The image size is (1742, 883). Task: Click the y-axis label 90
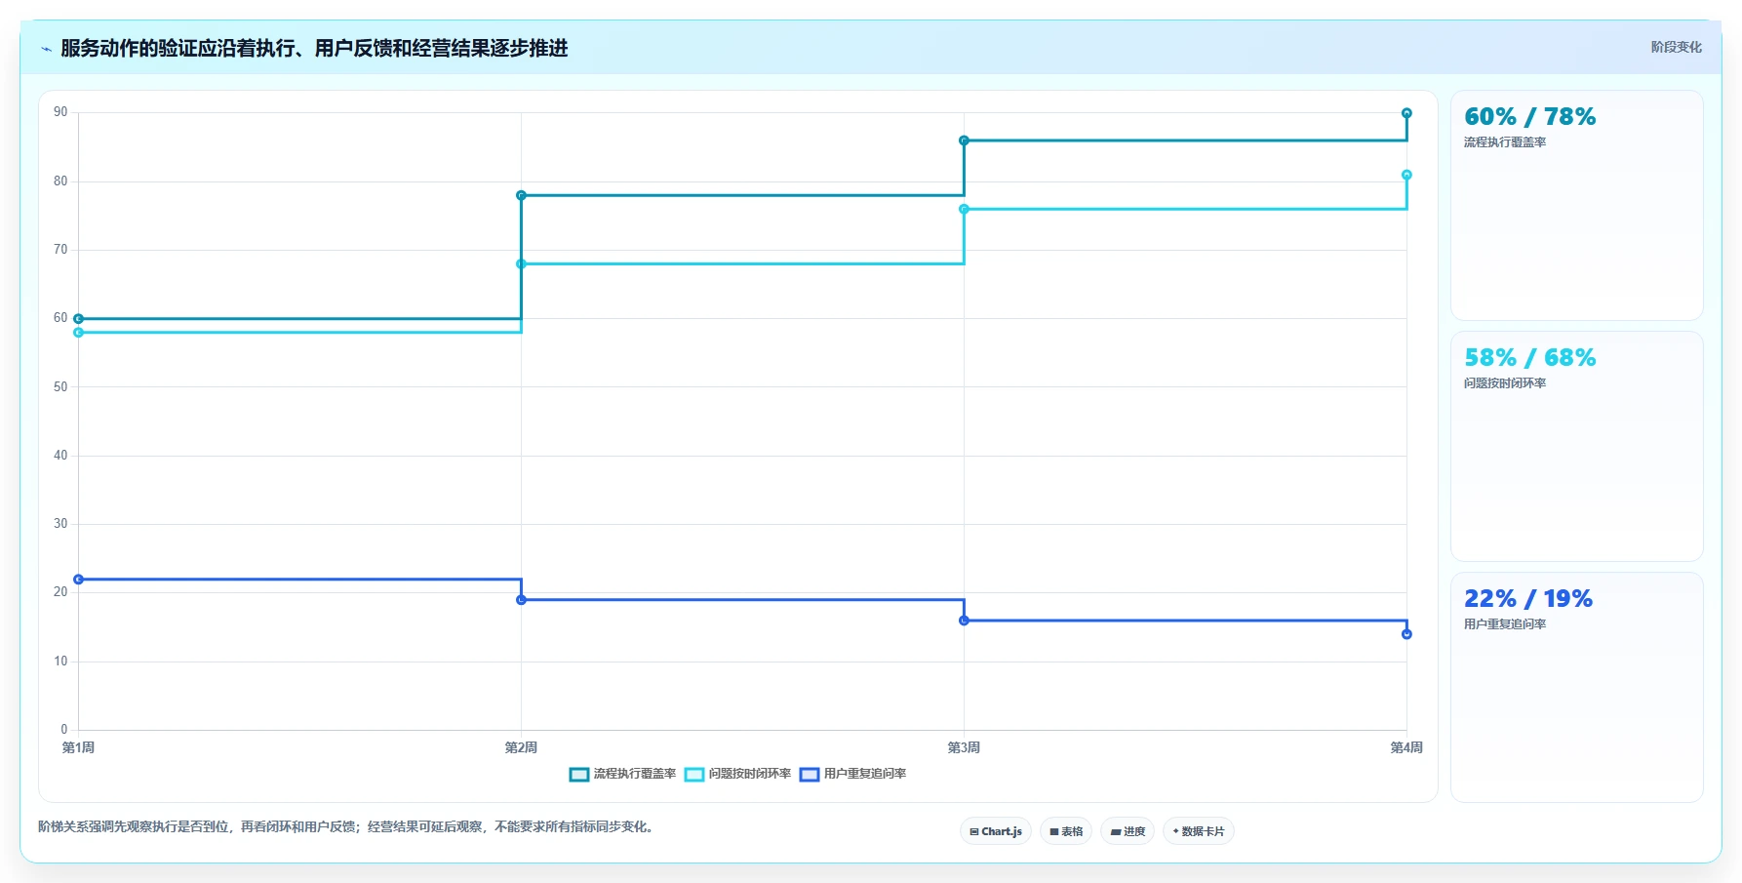[60, 112]
